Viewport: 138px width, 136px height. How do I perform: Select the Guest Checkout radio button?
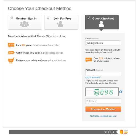89,18
